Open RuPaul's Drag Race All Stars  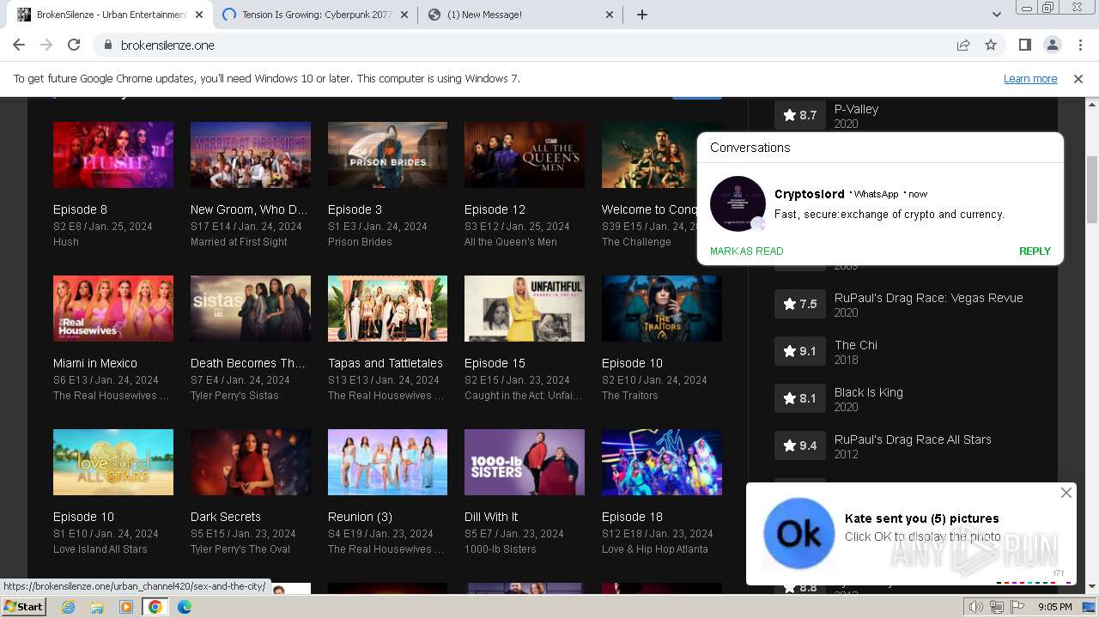click(913, 439)
